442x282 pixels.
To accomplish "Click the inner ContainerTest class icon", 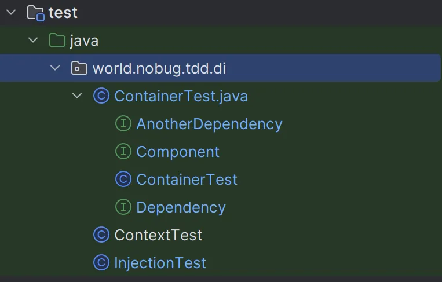I will (x=123, y=180).
